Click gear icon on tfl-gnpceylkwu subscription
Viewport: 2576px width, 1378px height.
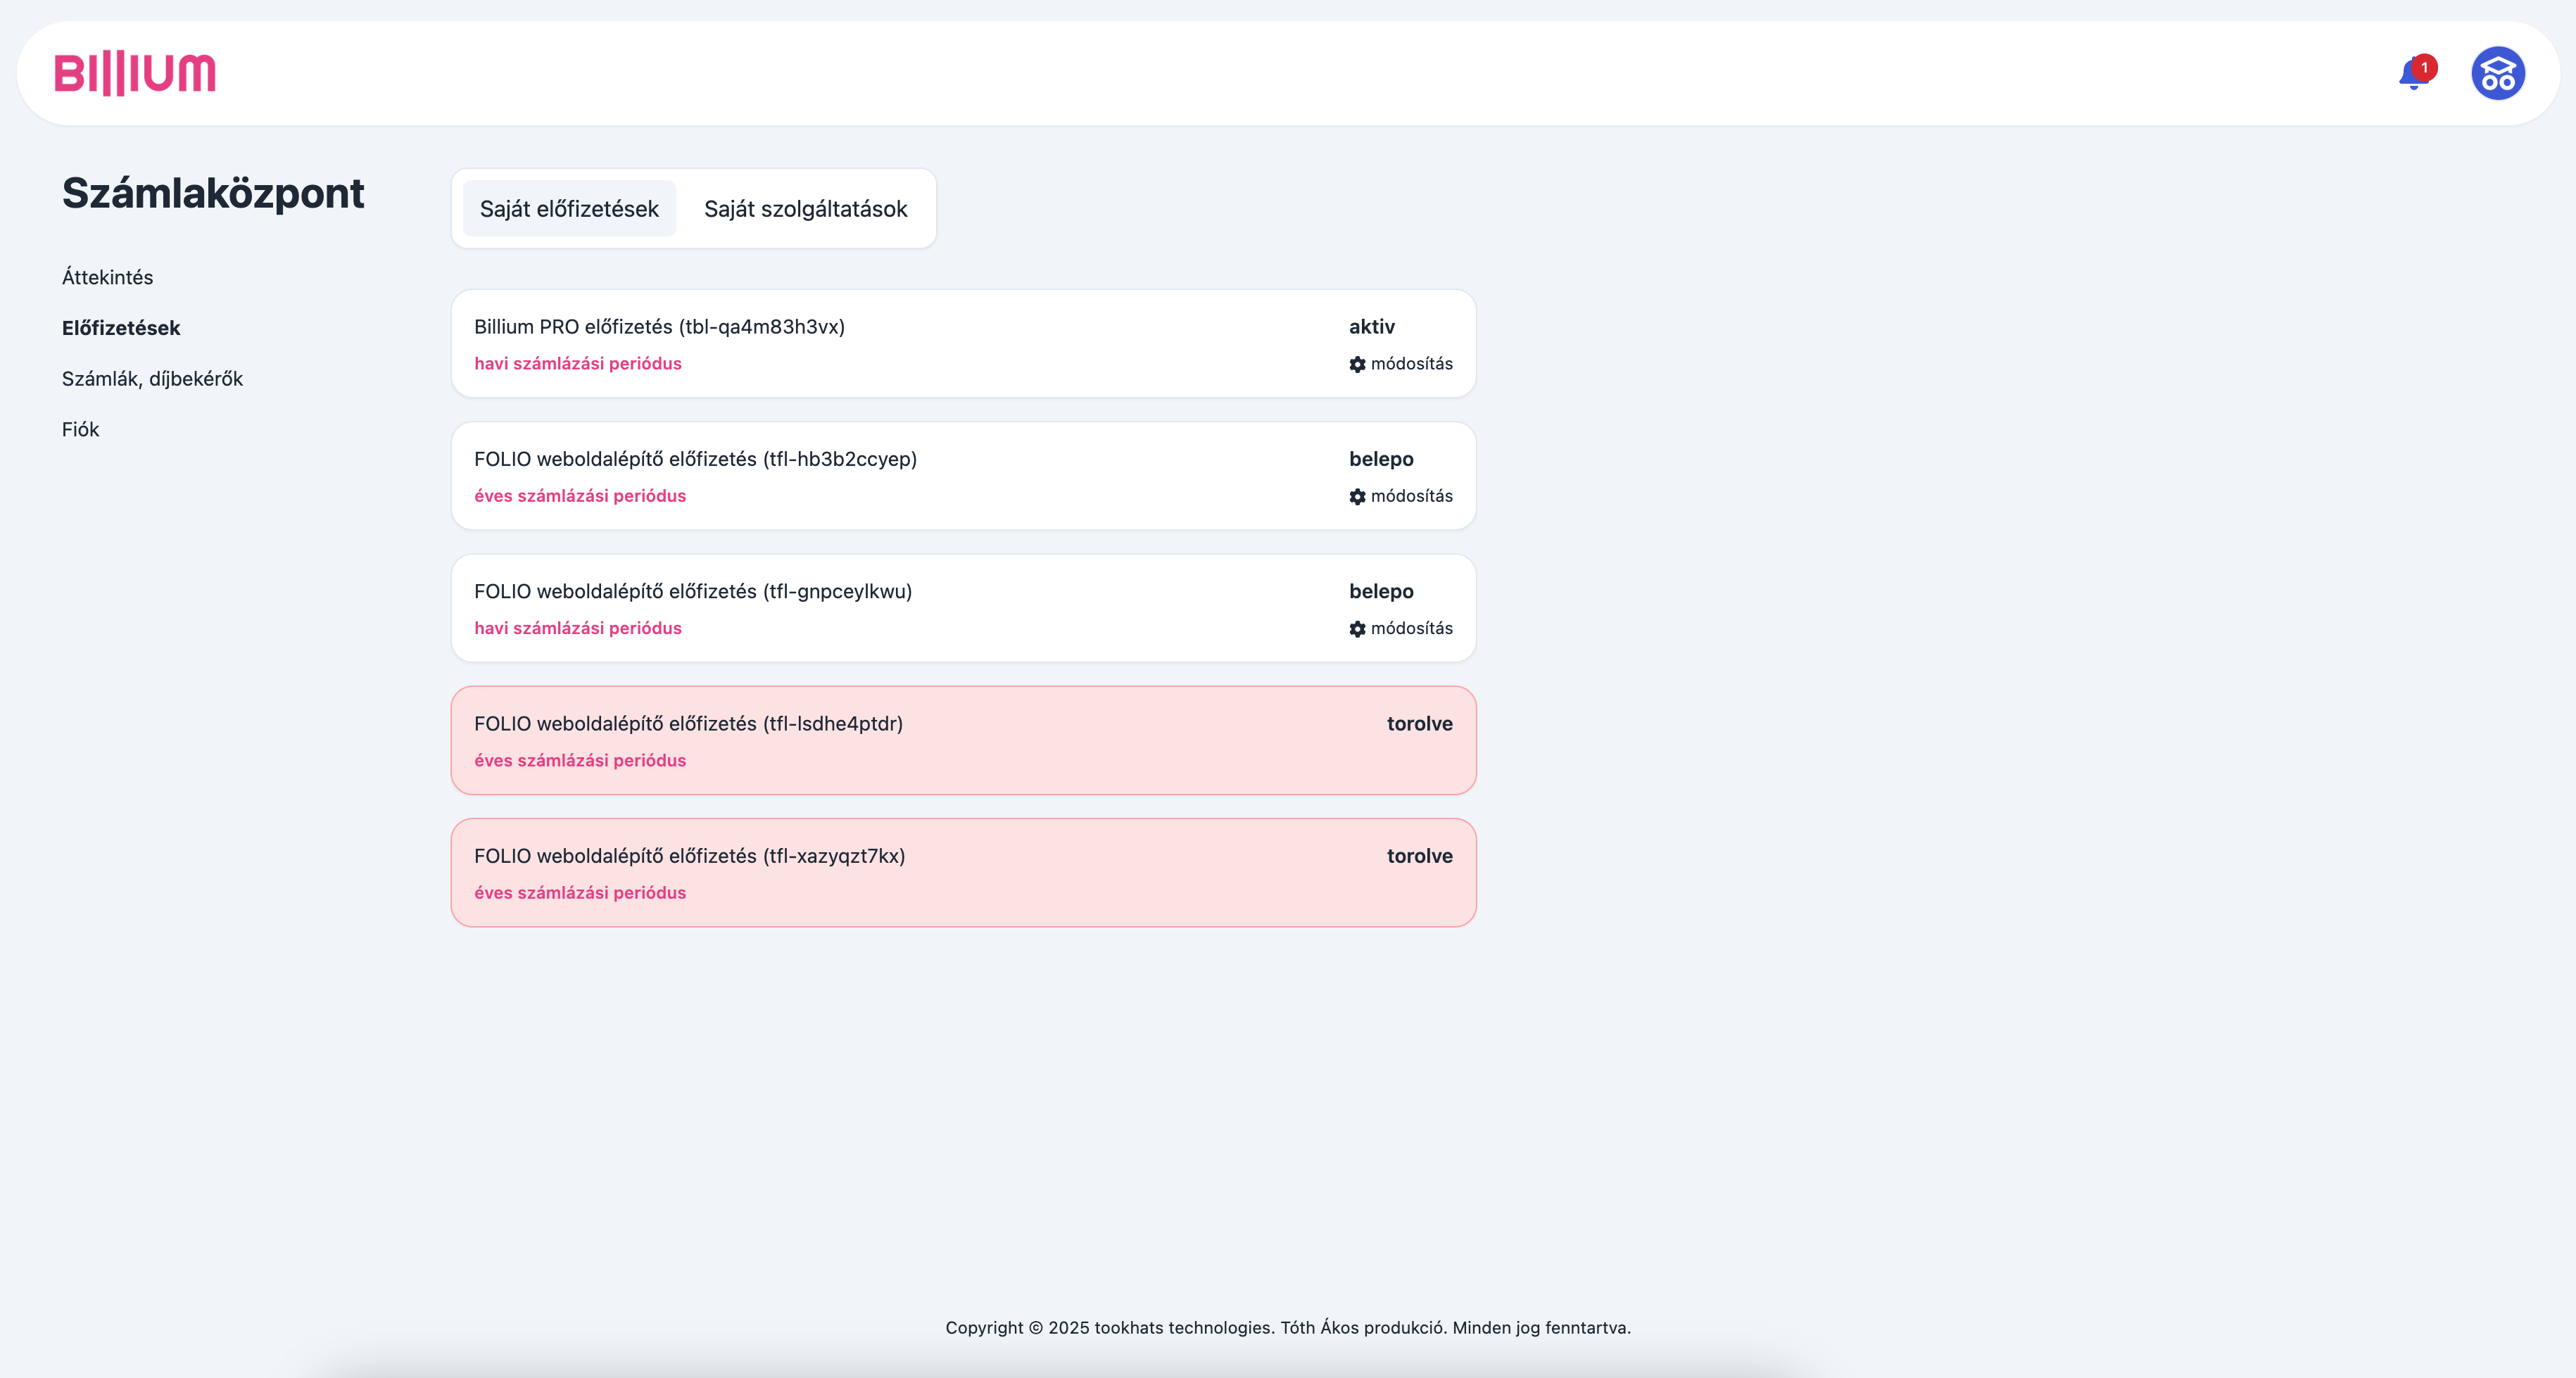click(x=1357, y=629)
